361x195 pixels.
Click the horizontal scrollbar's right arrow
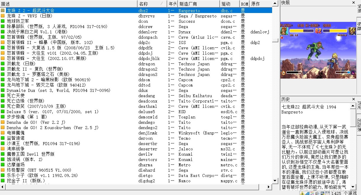pos(269,187)
